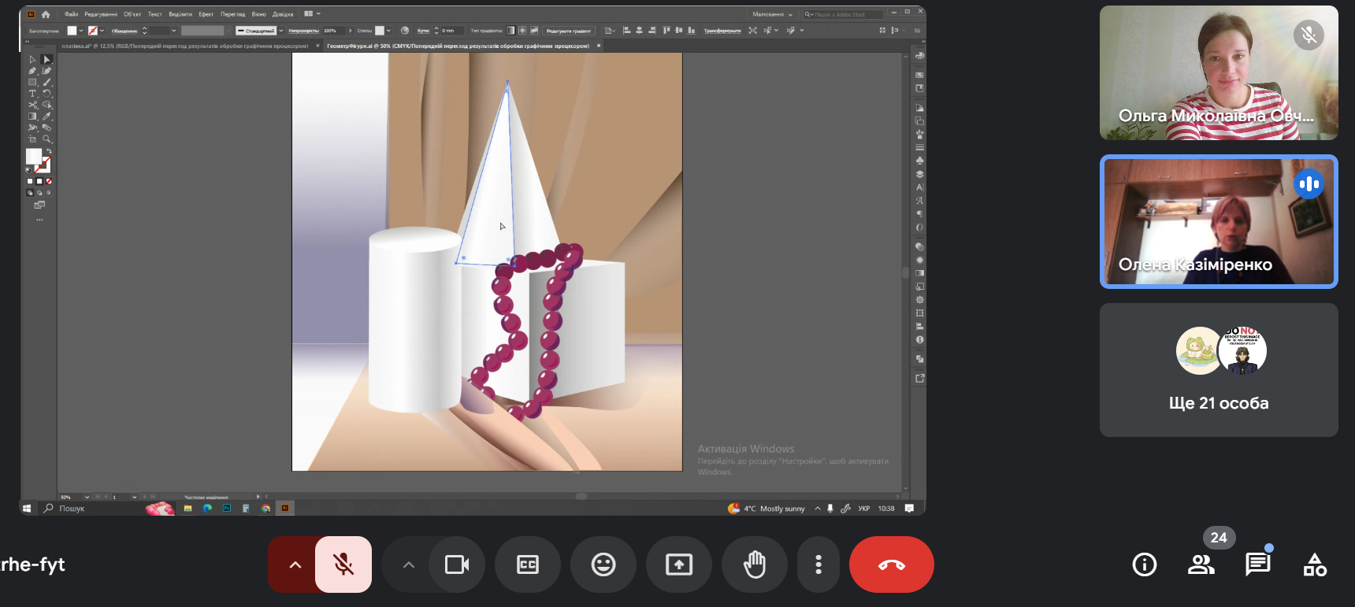Open the Ефект menu
This screenshot has width=1355, height=607.
pyautogui.click(x=206, y=14)
